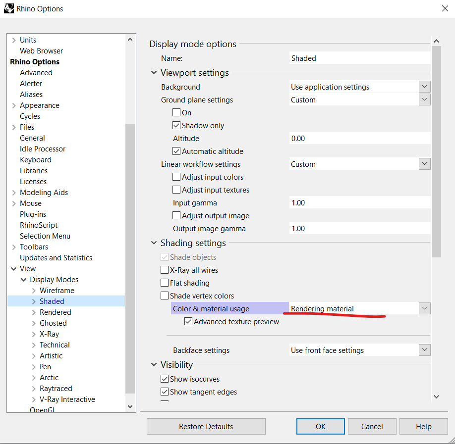Image resolution: width=455 pixels, height=444 pixels.
Task: Enable X-Ray all wires checkbox
Action: click(165, 270)
